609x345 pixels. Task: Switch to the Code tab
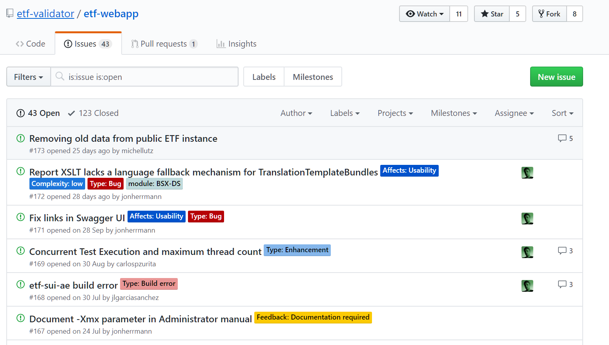[30, 44]
